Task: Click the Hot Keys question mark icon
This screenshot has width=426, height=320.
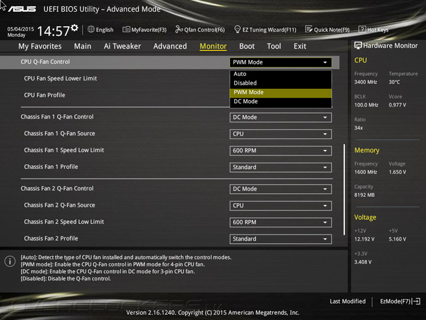Action: click(x=362, y=29)
